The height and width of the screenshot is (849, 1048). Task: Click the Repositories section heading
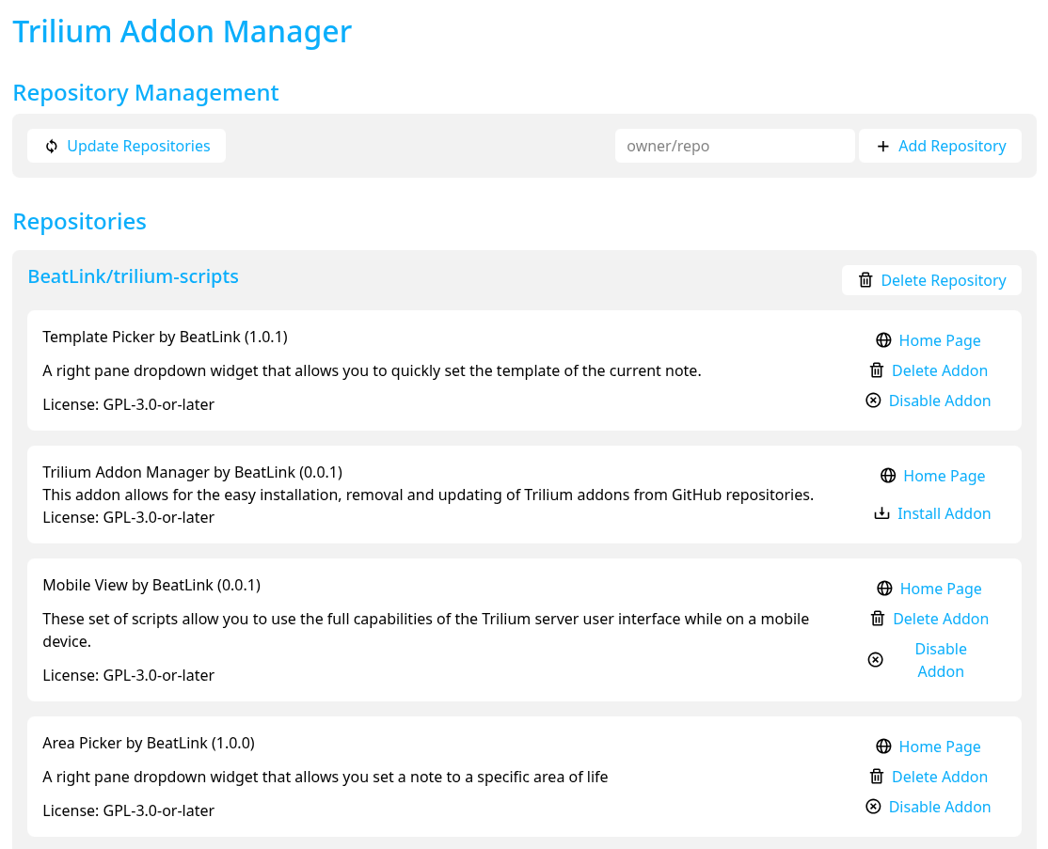pyautogui.click(x=80, y=222)
